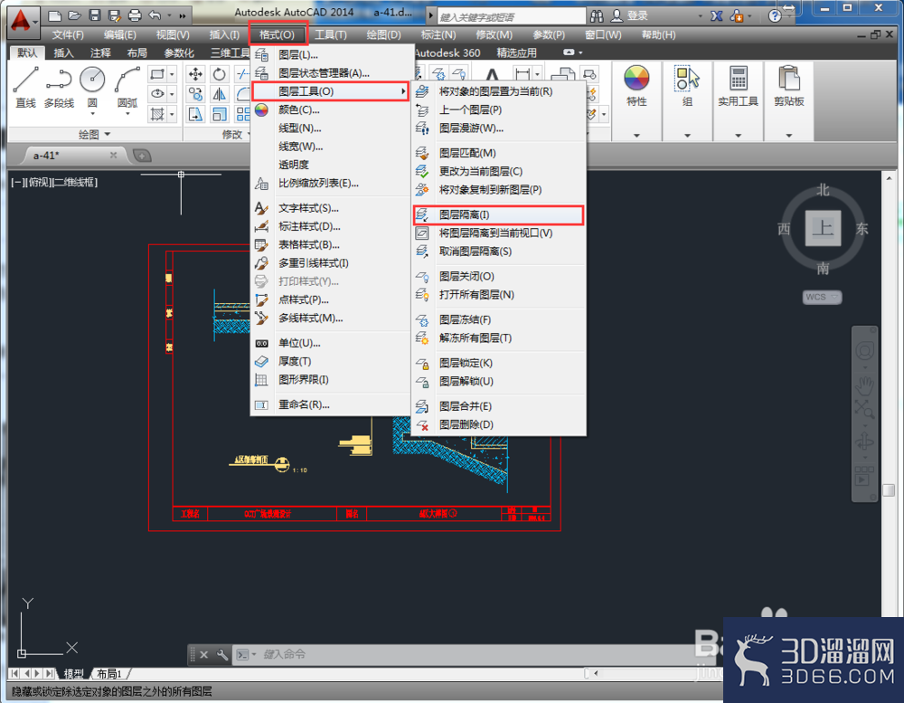This screenshot has width=904, height=703.
Task: Switch to the 插入 ribbon tab
Action: (x=63, y=53)
